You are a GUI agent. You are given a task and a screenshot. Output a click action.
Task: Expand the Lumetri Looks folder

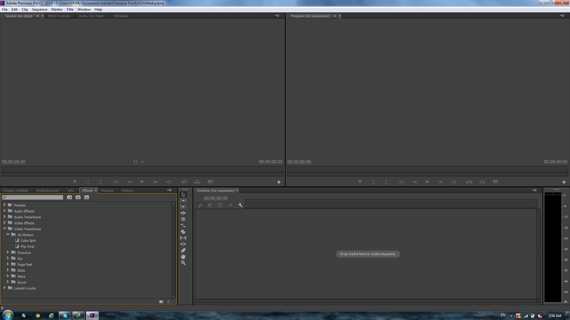click(4, 288)
